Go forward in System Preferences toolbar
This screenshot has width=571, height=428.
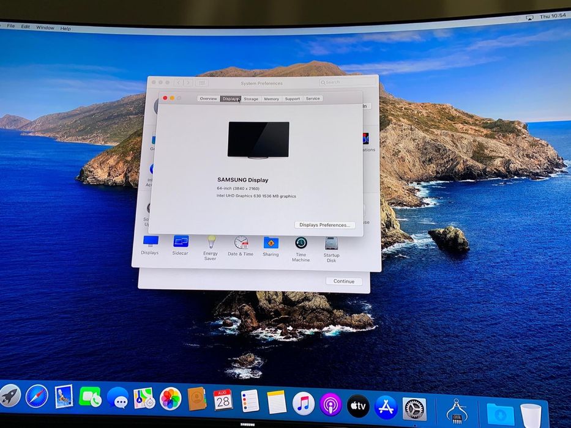point(188,83)
